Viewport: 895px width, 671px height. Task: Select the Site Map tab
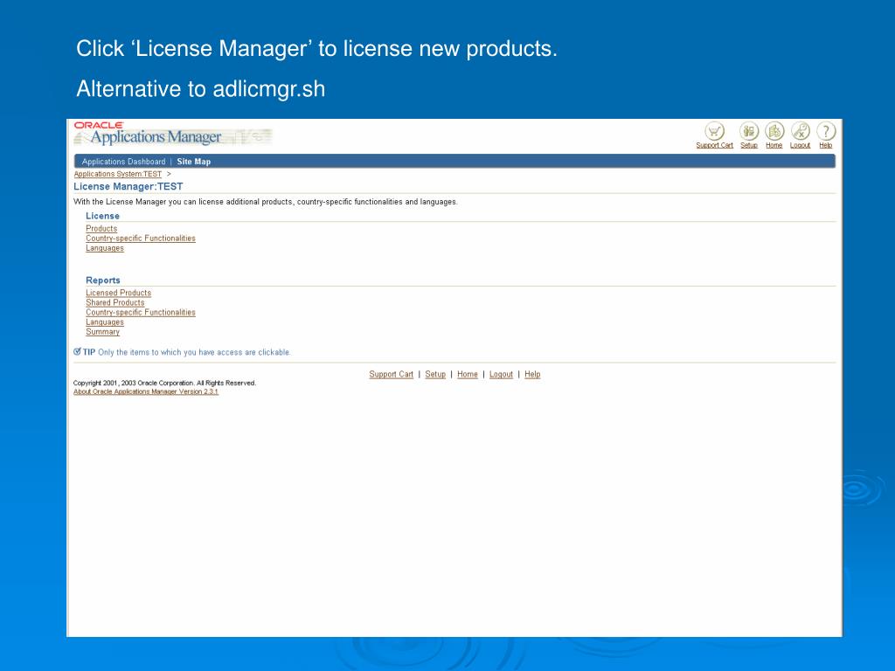click(x=193, y=162)
